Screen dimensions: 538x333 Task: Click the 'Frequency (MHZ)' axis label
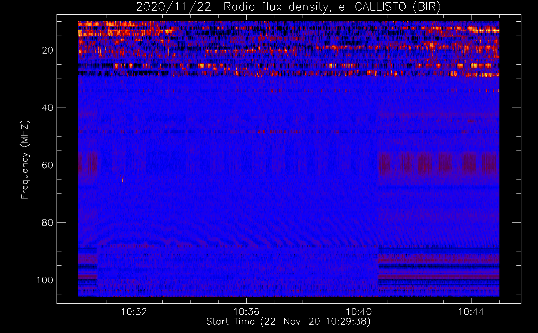point(25,160)
